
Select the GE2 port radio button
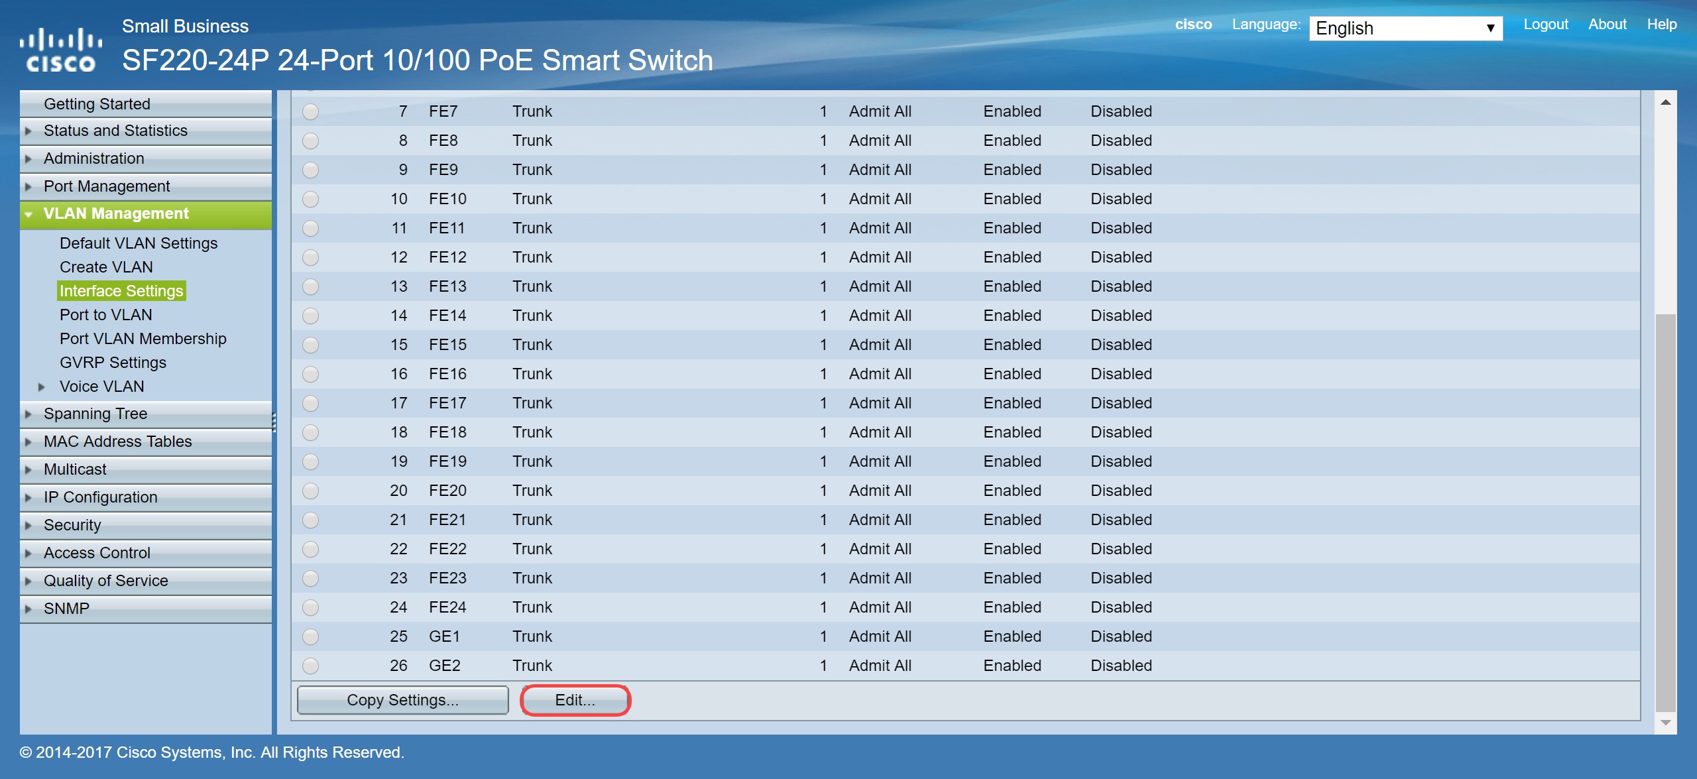(x=310, y=666)
